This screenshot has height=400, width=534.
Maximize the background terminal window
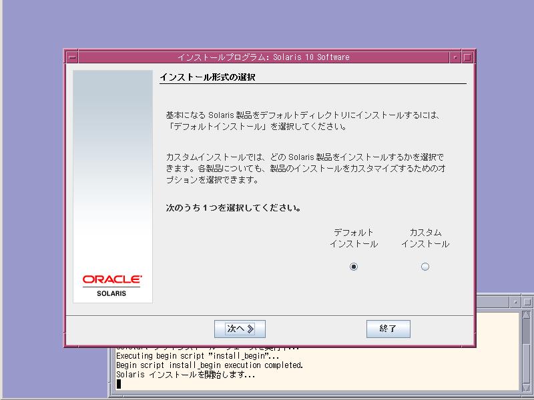tap(527, 302)
